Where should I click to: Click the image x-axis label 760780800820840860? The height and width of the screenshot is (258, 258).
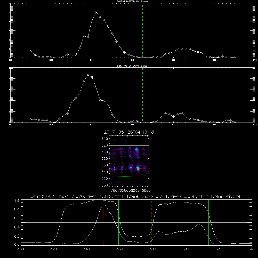click(x=131, y=190)
